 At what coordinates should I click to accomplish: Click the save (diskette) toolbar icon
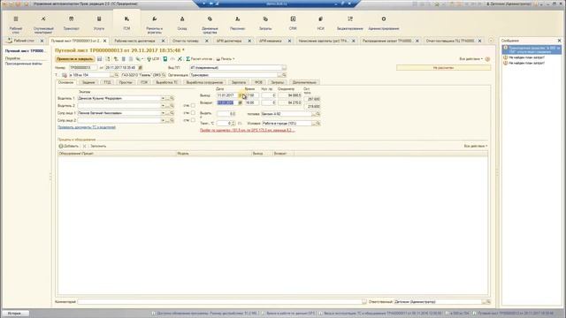[x=100, y=59]
